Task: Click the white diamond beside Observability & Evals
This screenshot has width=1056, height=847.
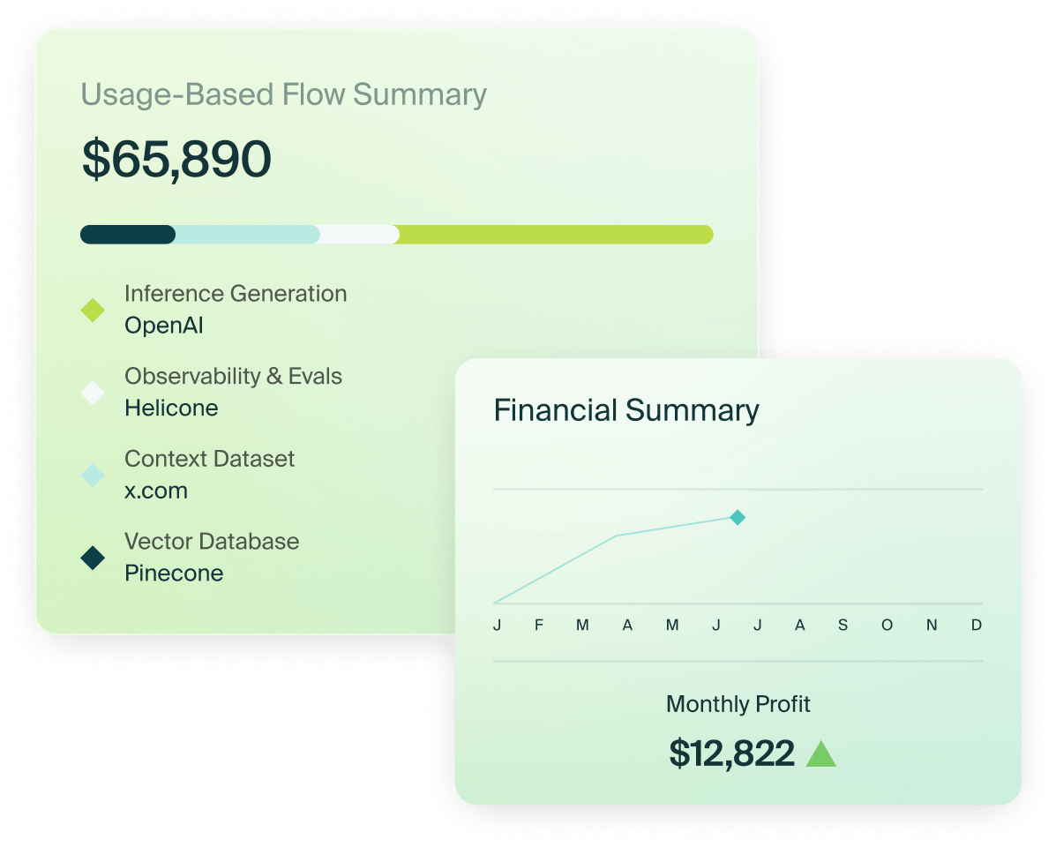Action: 93,393
